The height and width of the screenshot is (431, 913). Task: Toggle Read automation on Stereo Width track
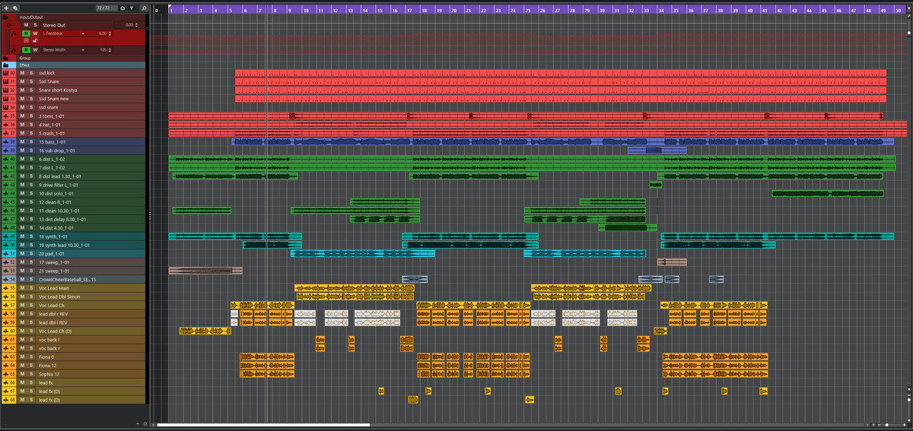click(x=26, y=50)
